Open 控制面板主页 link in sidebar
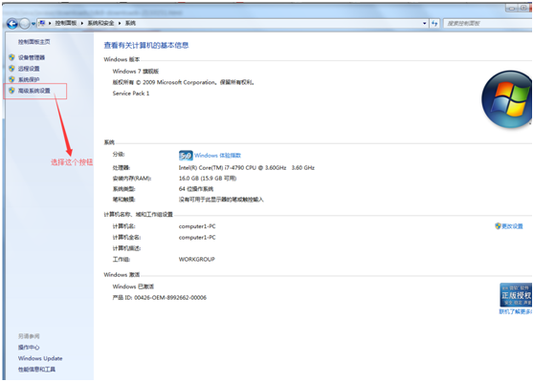Image resolution: width=534 pixels, height=382 pixels. 34,42
